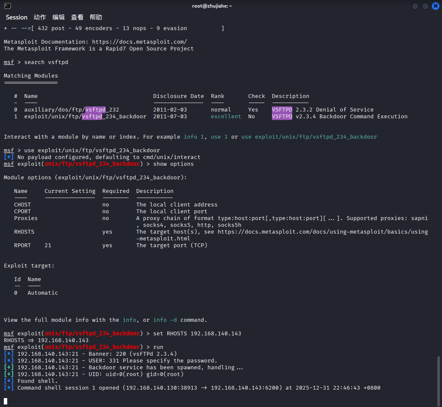Viewport: 442px width, 407px height.
Task: Click the RPORT option row name
Action: pyautogui.click(x=22, y=245)
